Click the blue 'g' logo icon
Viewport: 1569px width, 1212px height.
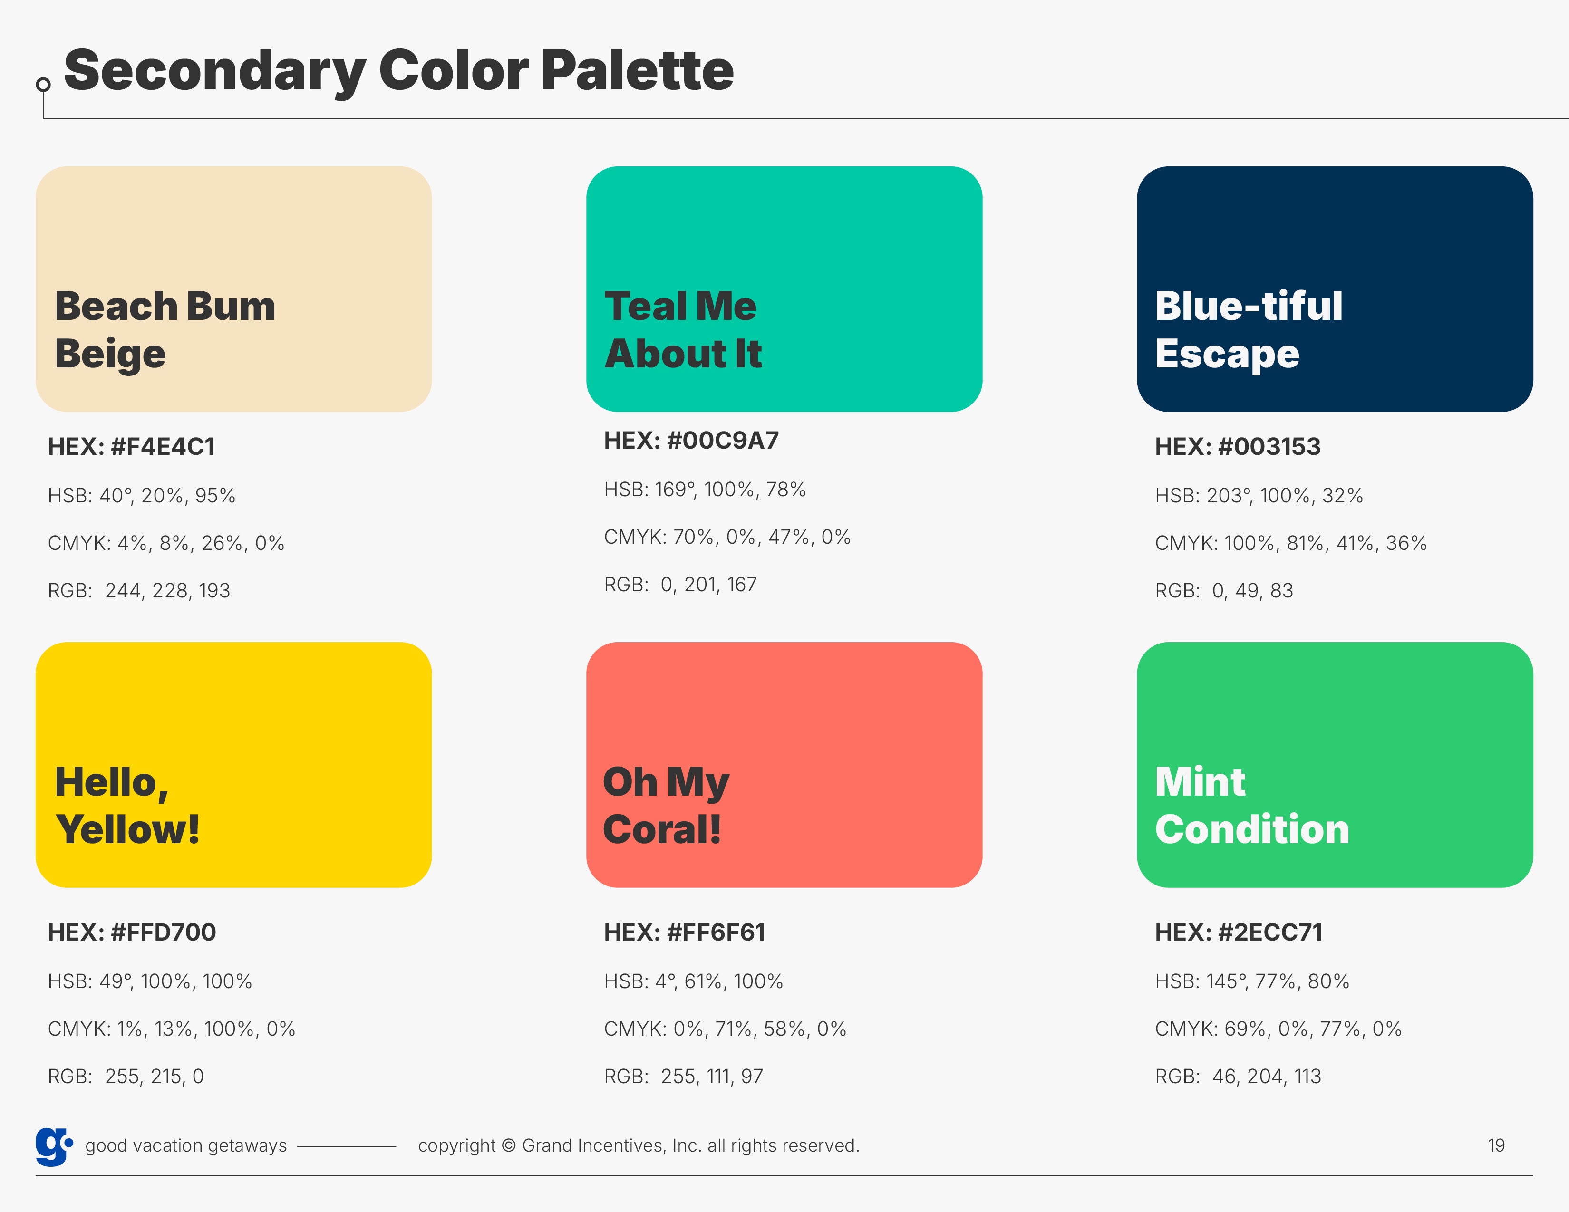pos(53,1146)
